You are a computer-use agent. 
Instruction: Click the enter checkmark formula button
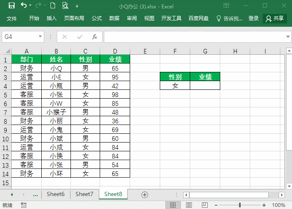[x=80, y=37]
